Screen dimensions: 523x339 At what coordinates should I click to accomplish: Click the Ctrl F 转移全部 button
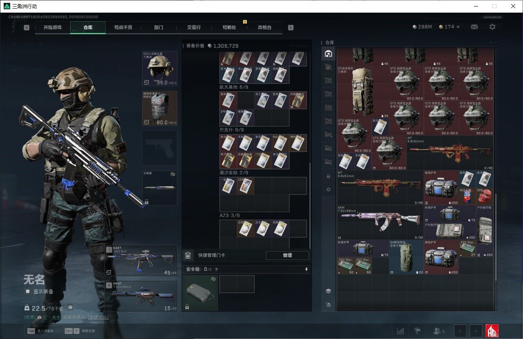click(x=80, y=331)
